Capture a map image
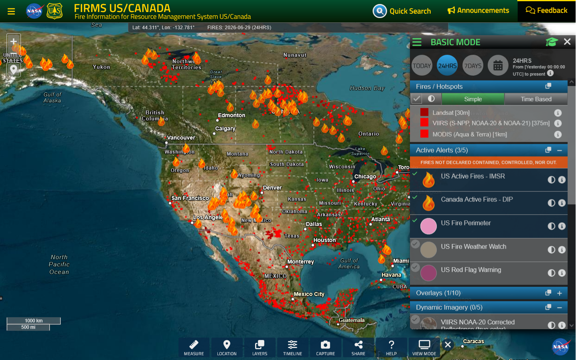The image size is (576, 360). (325, 347)
